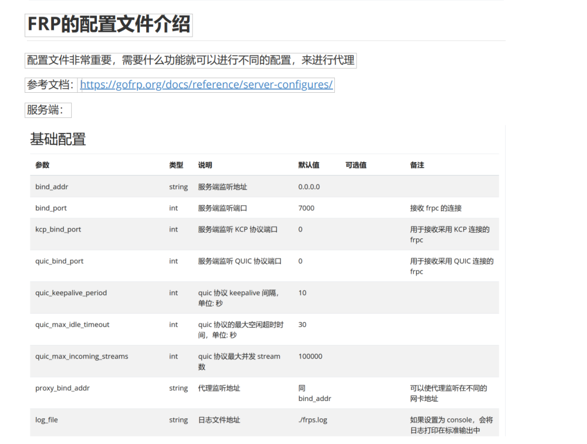The width and height of the screenshot is (587, 444).
Task: Click the 服务端 text block
Action: [48, 110]
